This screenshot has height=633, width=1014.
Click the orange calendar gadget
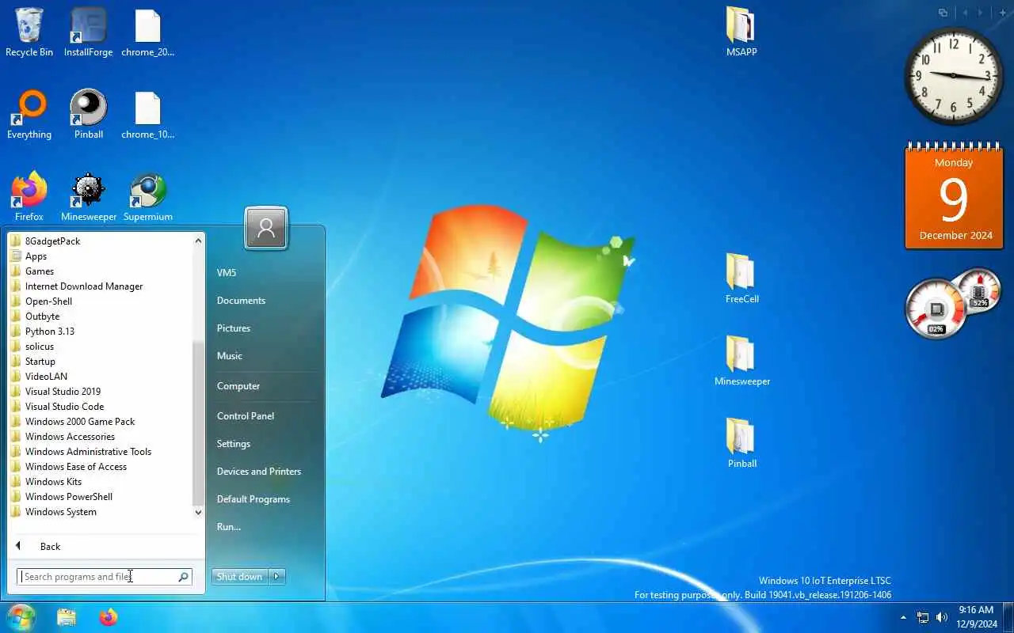[x=954, y=196]
